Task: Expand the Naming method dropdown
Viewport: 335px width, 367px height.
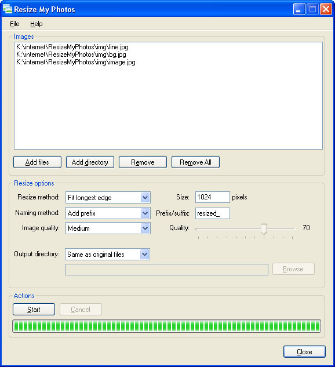Action: click(x=145, y=213)
